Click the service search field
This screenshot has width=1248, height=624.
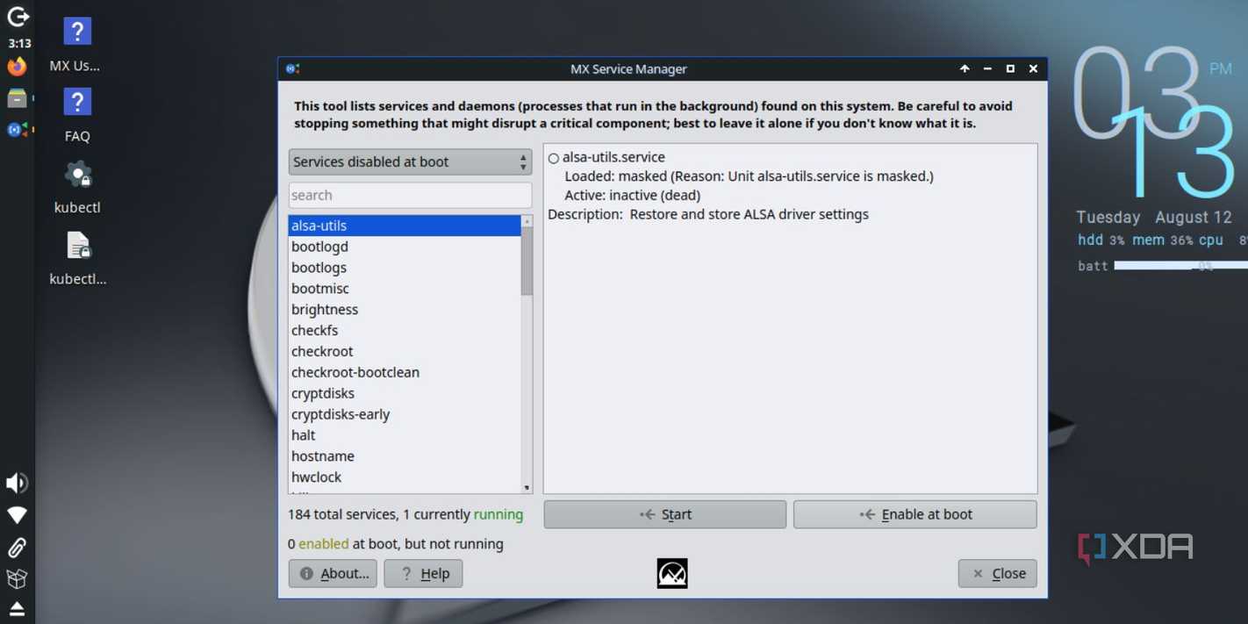410,195
